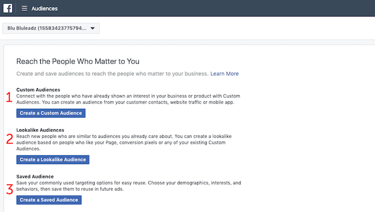Click Create a Saved Audience button
The image size is (375, 212).
[x=49, y=200]
